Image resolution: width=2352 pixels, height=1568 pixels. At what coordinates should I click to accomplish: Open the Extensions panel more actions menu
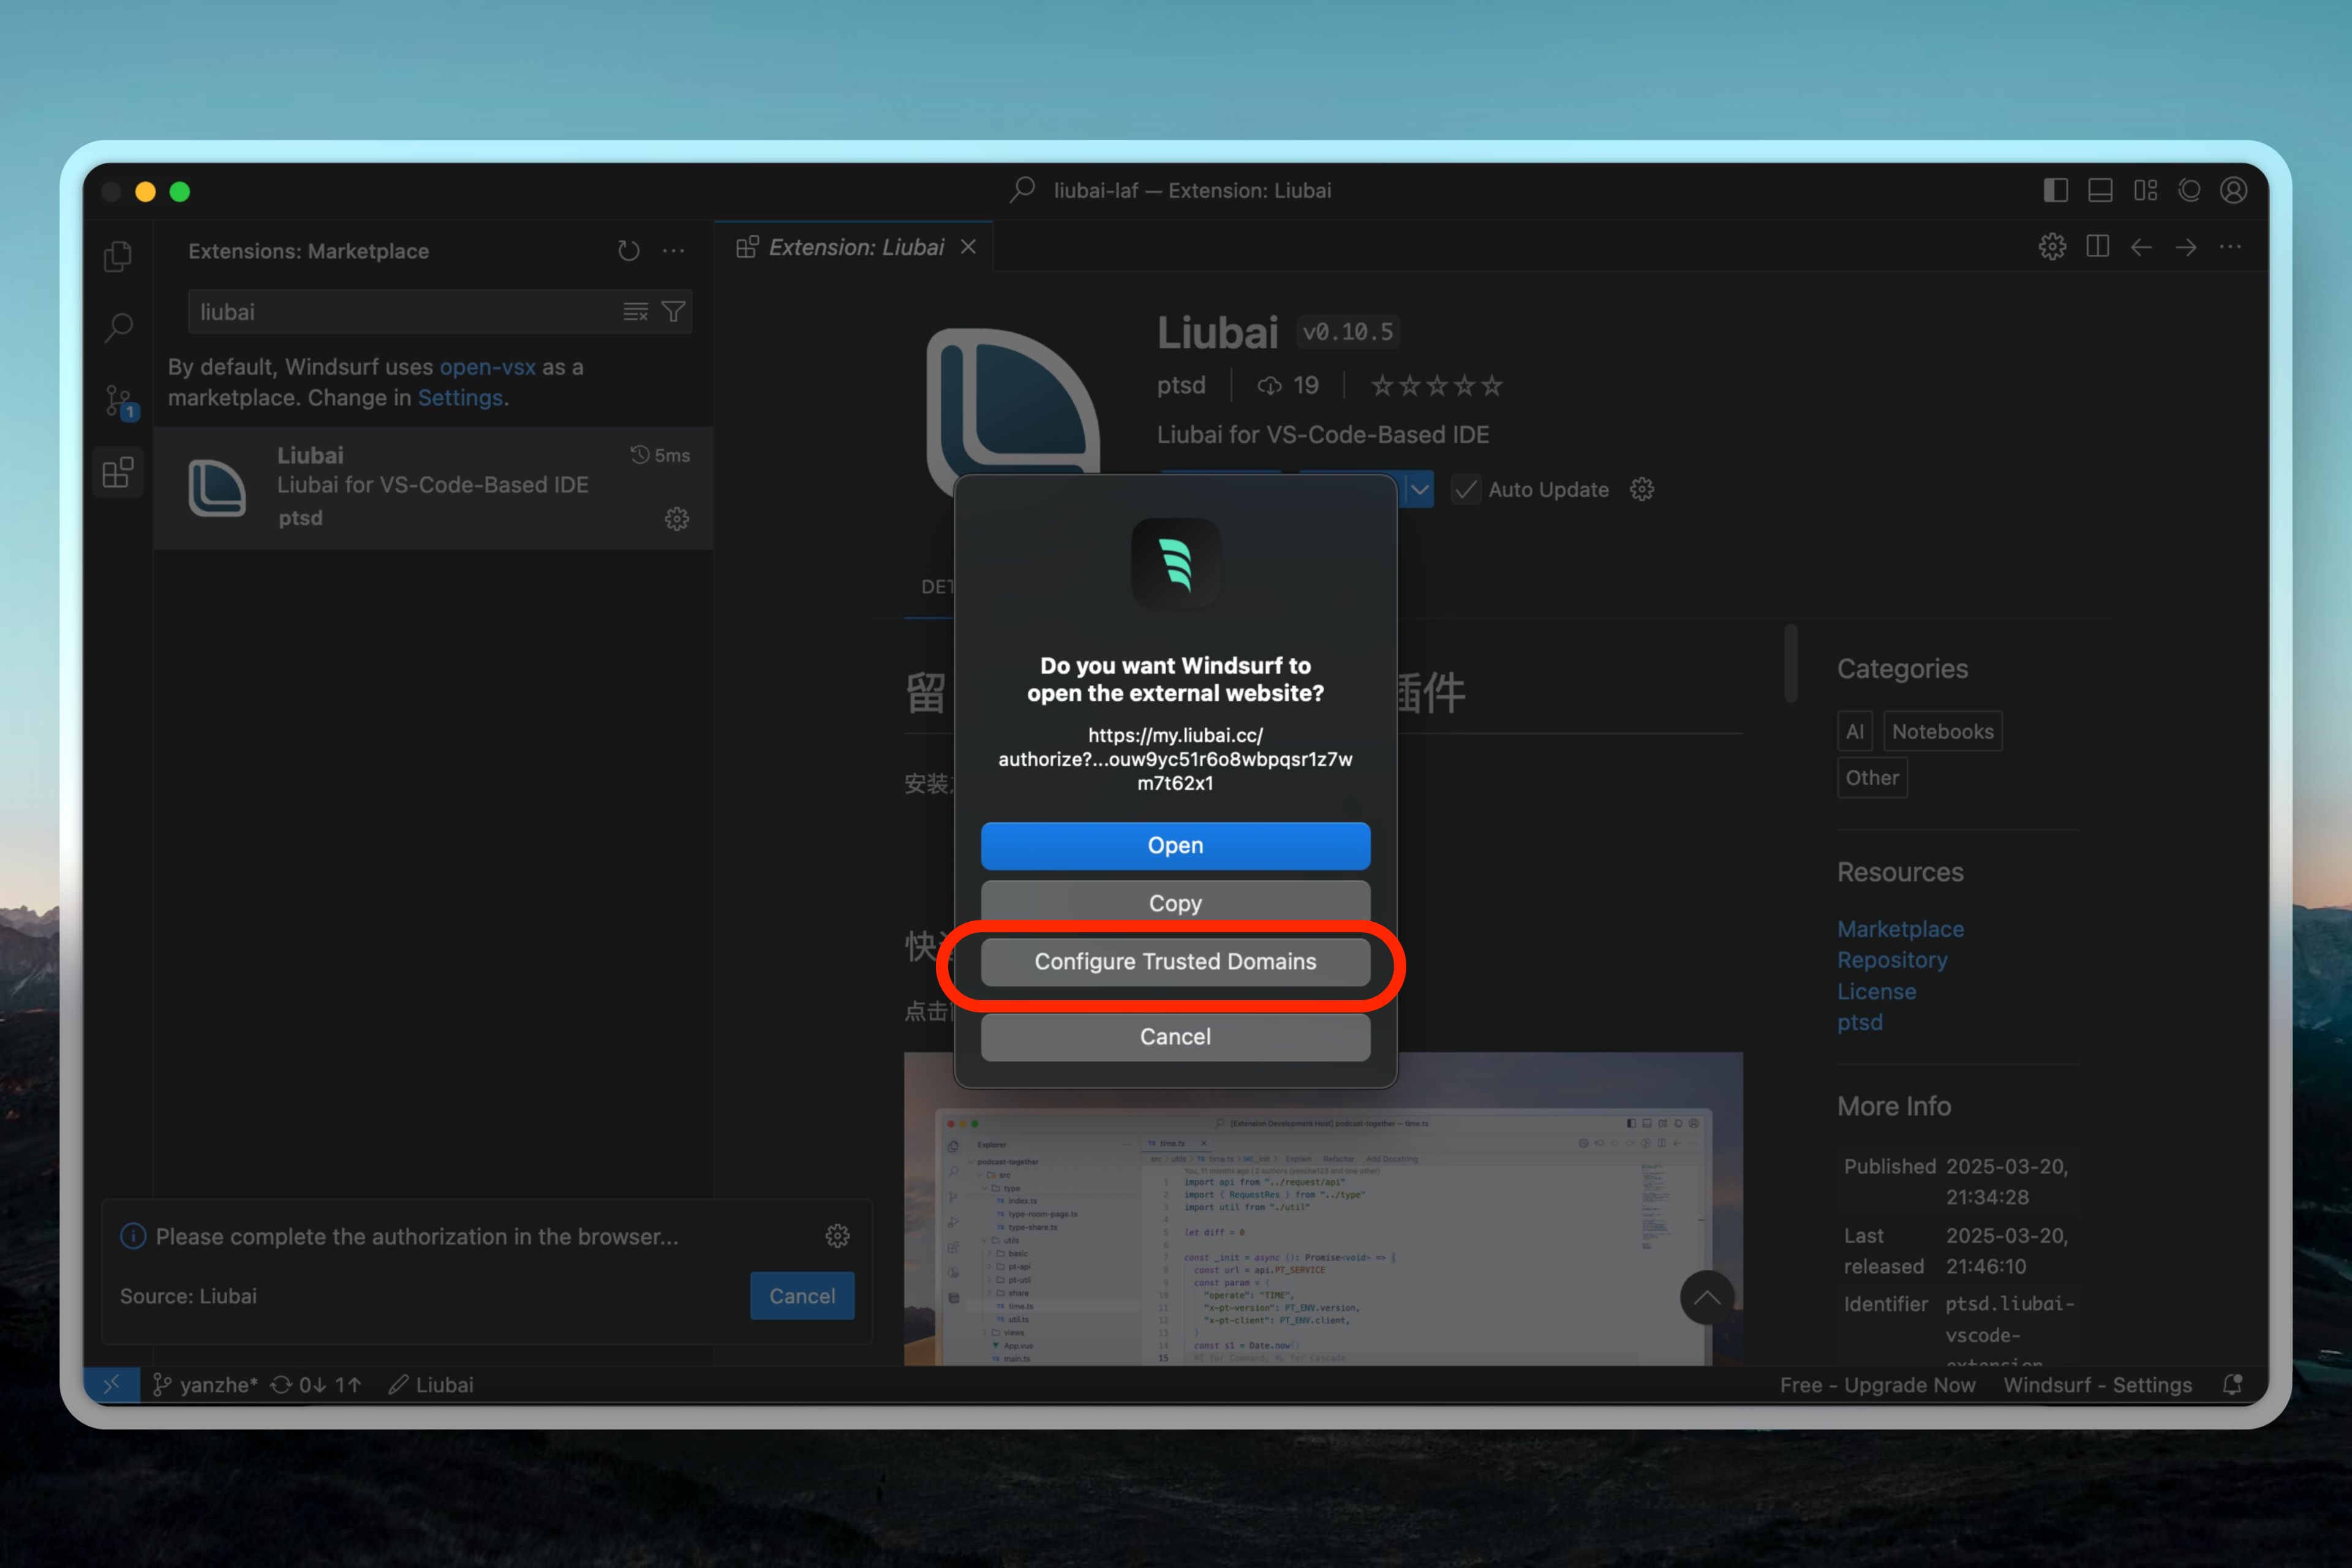point(673,250)
